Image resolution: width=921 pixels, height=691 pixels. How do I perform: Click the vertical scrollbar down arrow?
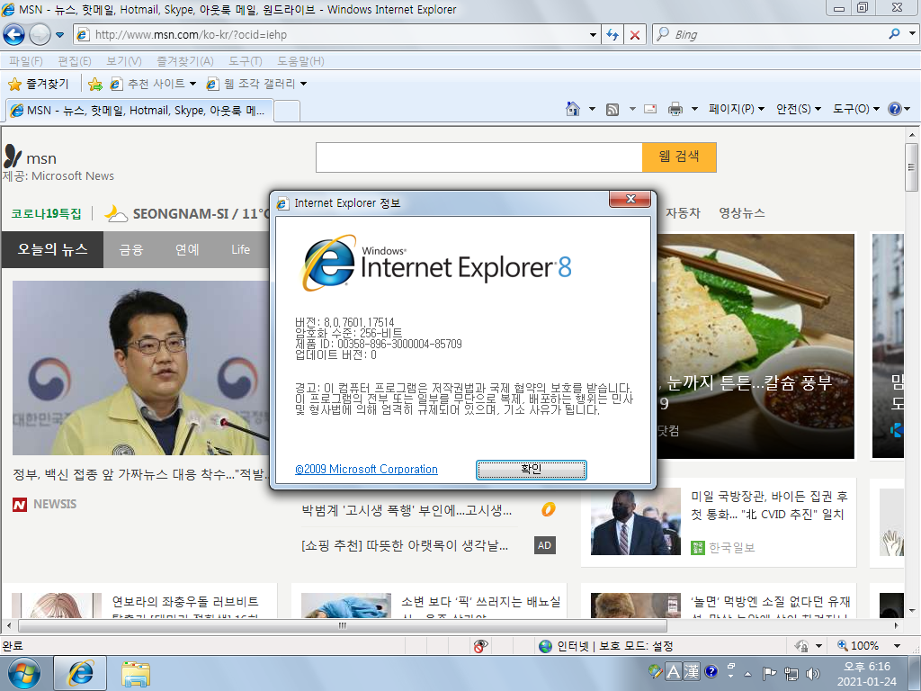click(912, 611)
